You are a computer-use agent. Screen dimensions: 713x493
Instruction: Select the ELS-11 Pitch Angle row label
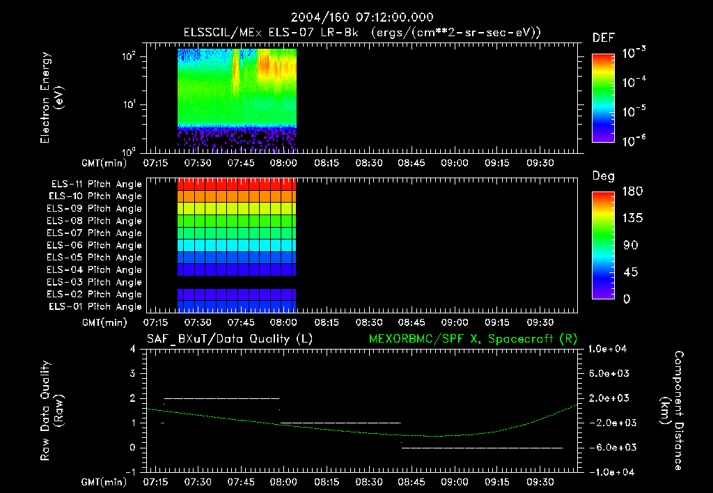[x=96, y=185]
